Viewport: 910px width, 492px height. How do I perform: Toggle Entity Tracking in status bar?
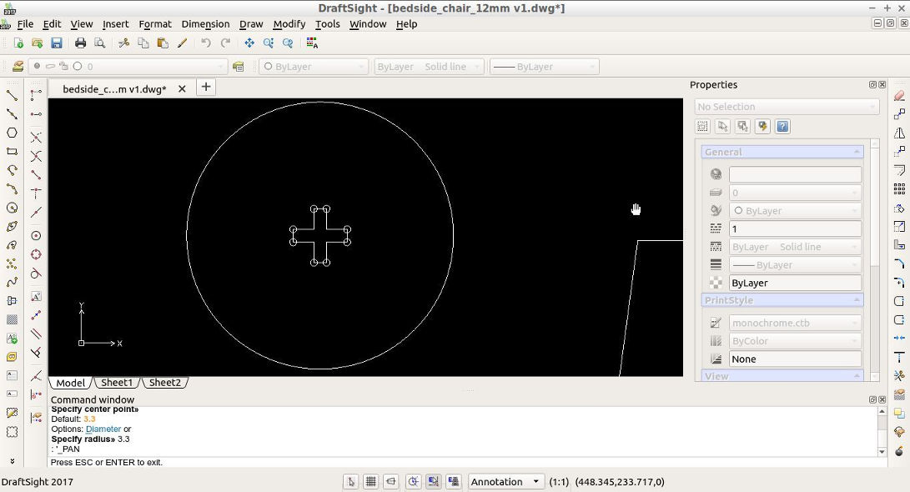click(453, 481)
